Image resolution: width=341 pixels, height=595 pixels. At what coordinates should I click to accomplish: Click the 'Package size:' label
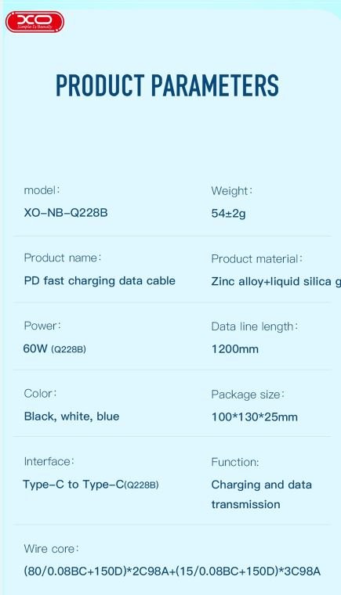(248, 395)
